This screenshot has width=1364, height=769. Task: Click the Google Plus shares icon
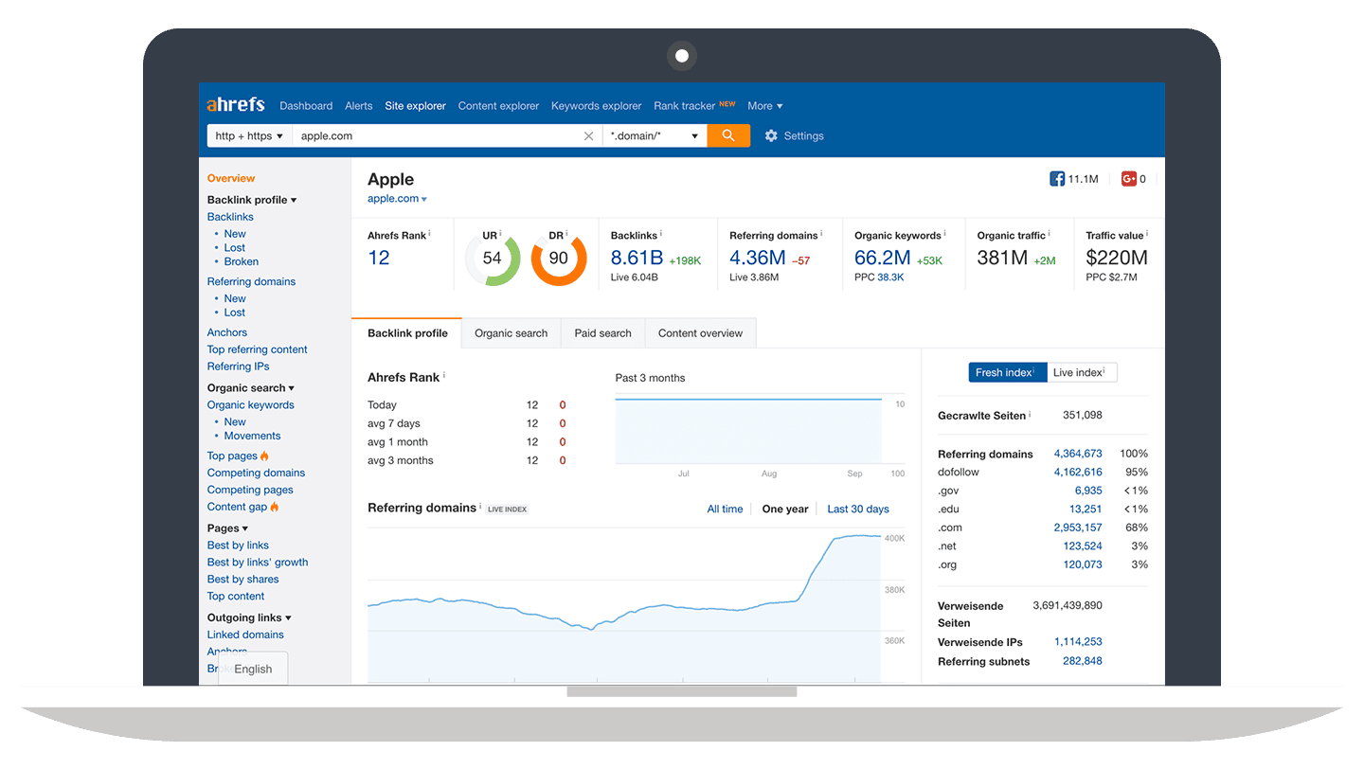1128,178
